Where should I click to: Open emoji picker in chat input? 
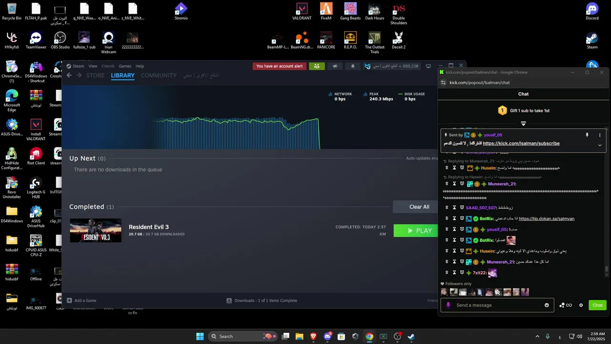pyautogui.click(x=547, y=305)
